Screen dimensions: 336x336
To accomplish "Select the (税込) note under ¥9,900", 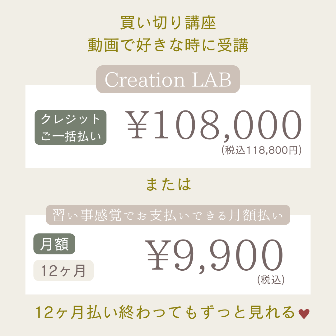I will pos(271,280).
